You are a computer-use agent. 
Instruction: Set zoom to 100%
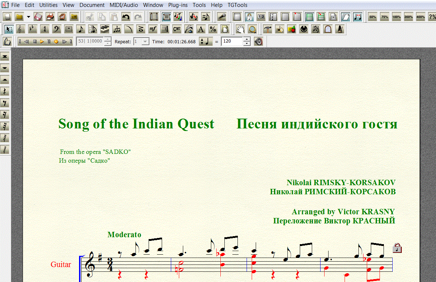[397, 17]
